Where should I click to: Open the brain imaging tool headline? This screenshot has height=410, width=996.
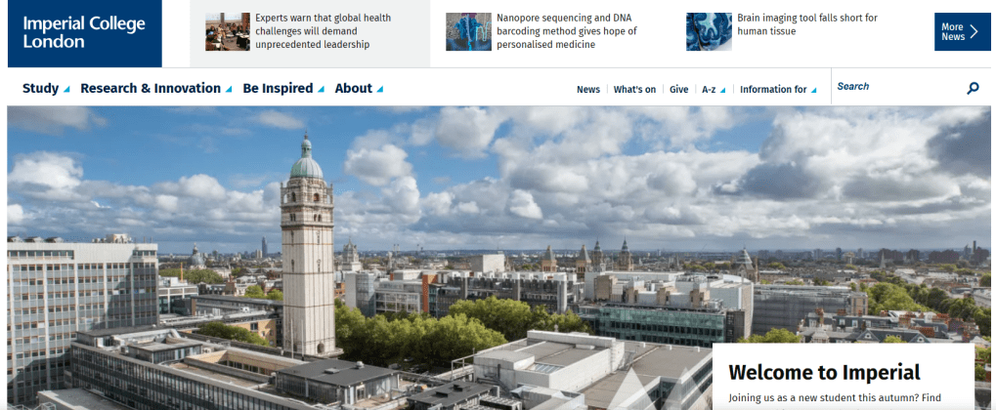(x=807, y=24)
